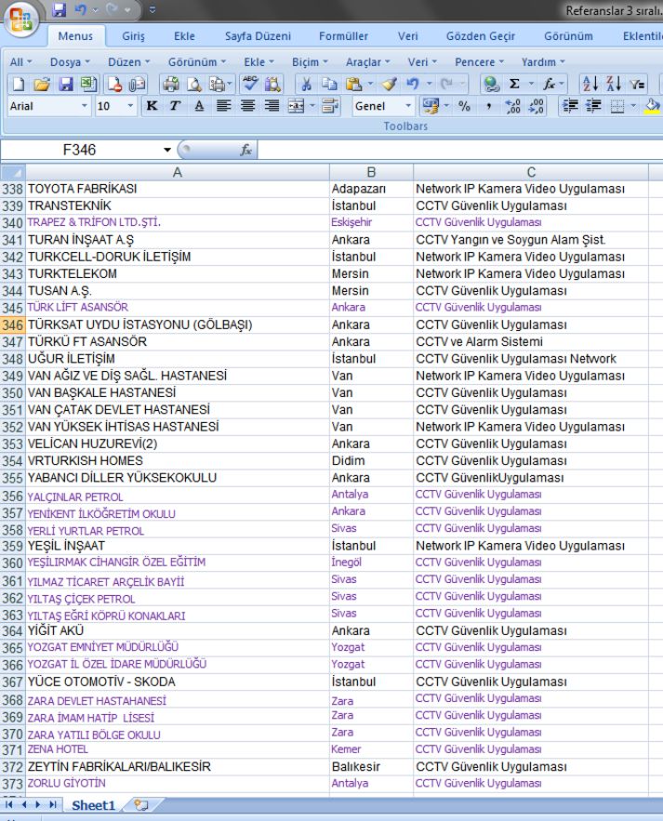Click the Fill Color paint bucket
Viewport: 663px width, 821px height.
[x=652, y=106]
